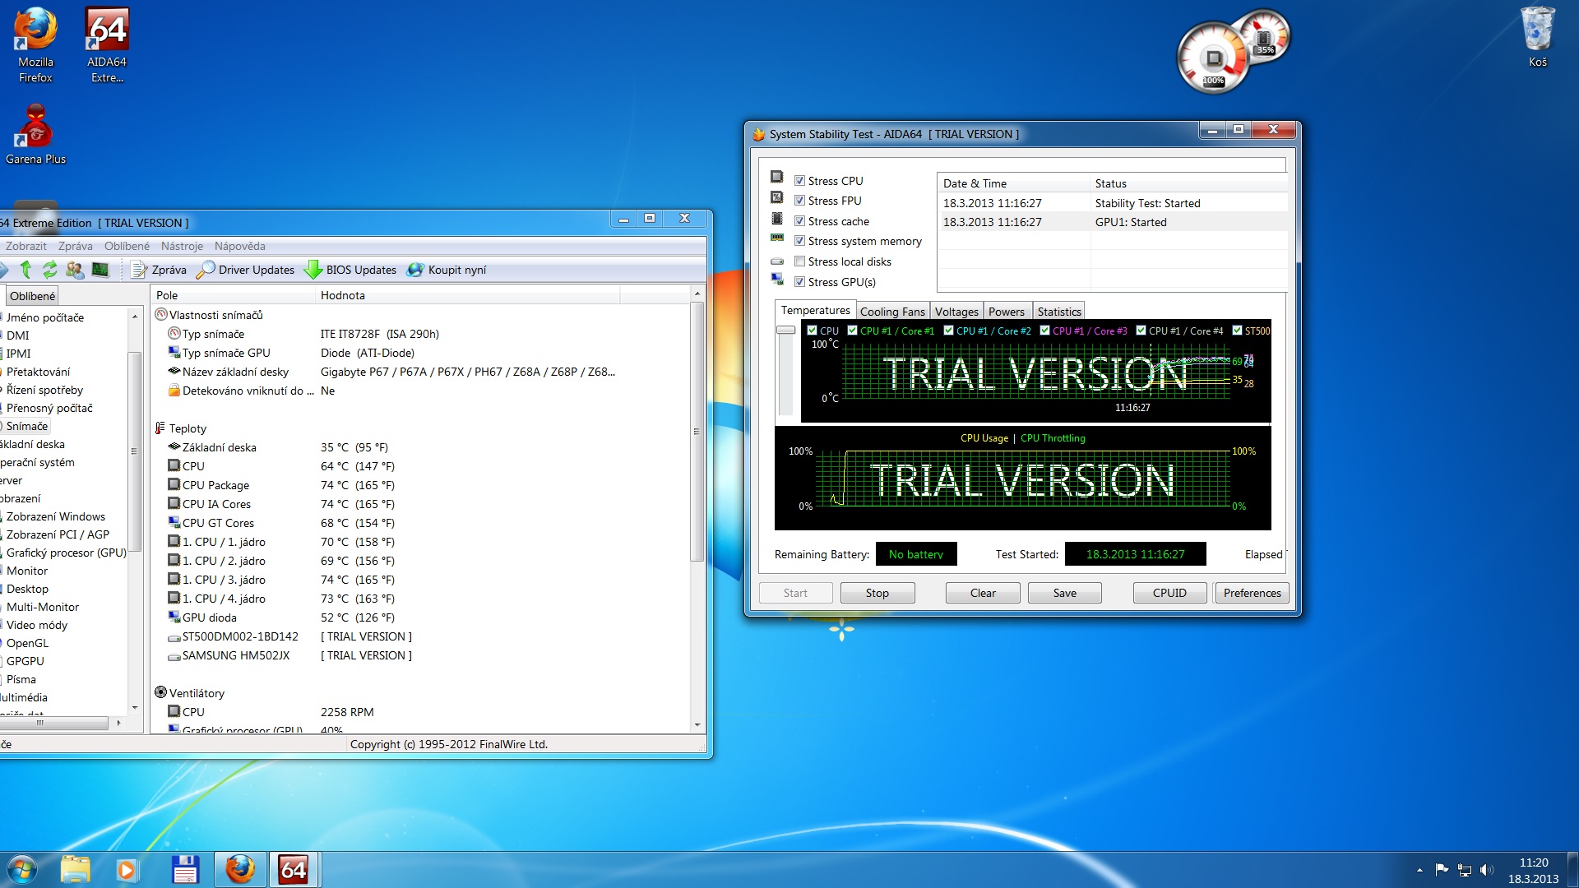Uncheck Stress GPU(s) option

[799, 282]
